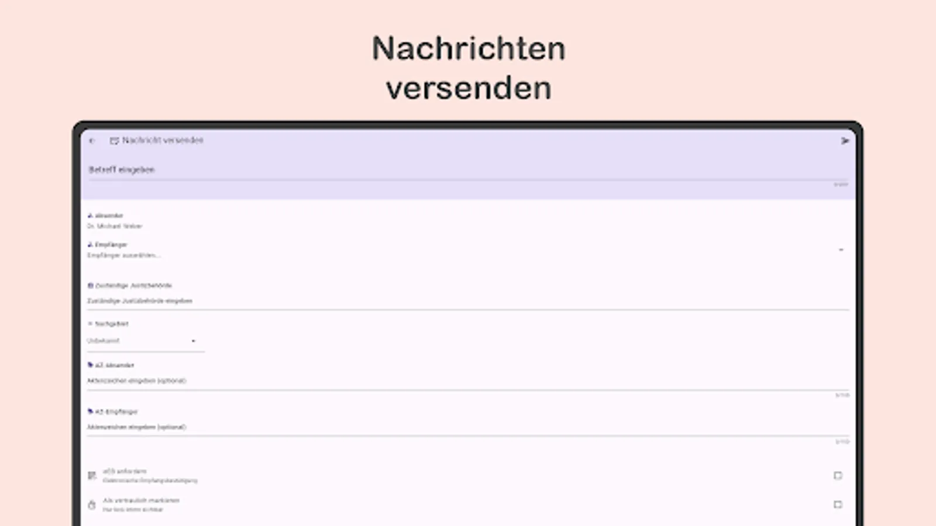Image resolution: width=936 pixels, height=526 pixels.
Task: Expand the Sachgebiet dropdown showing Unbekannt
Action: click(x=146, y=340)
